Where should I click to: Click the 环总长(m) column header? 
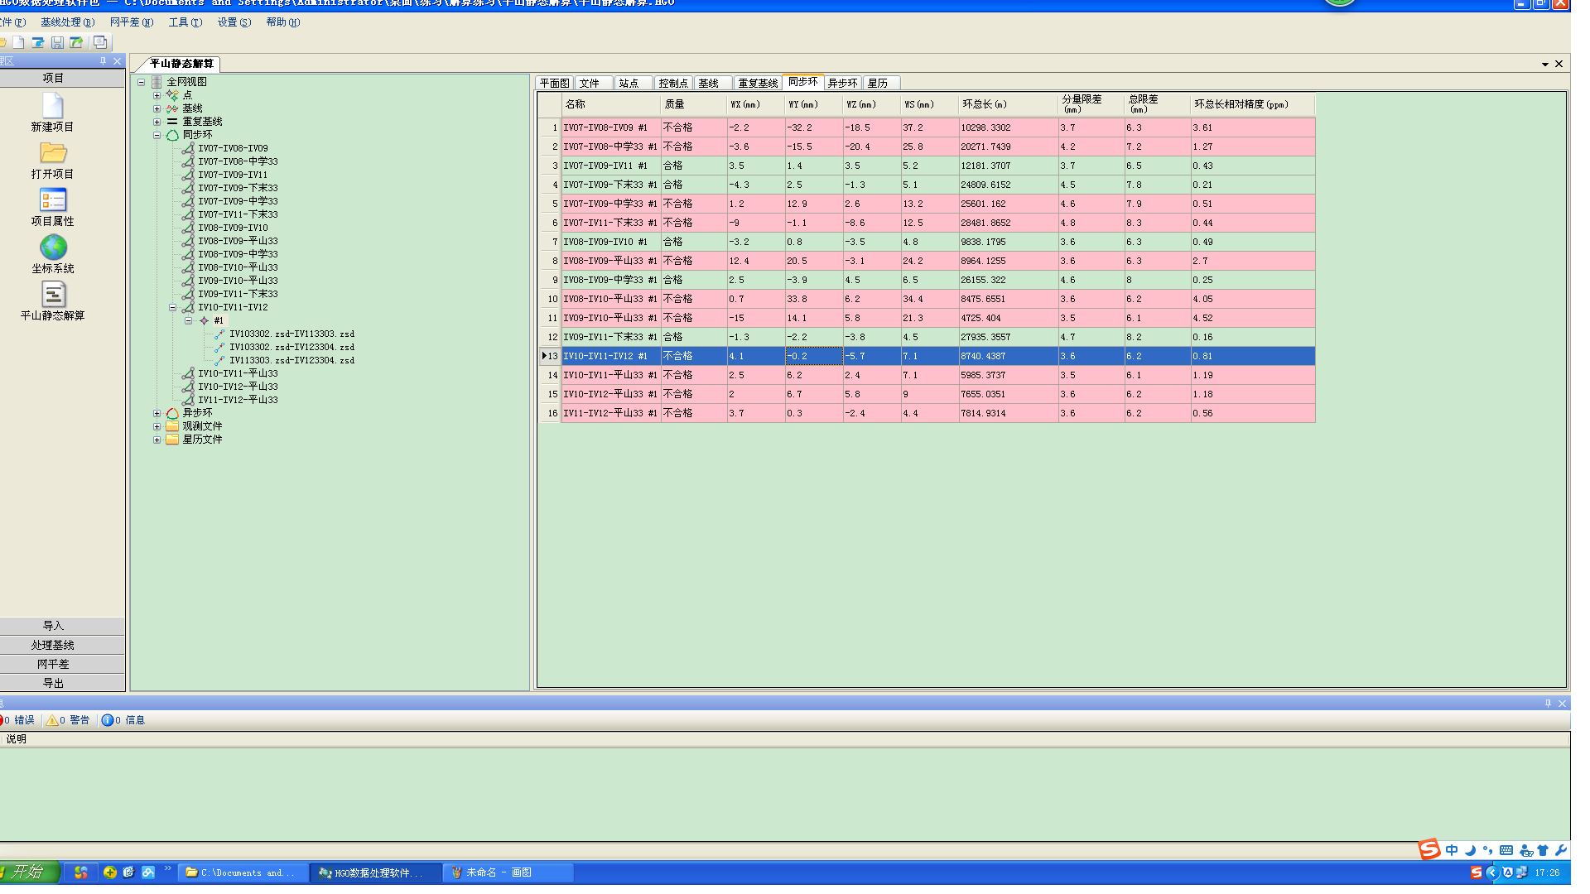(x=1008, y=104)
